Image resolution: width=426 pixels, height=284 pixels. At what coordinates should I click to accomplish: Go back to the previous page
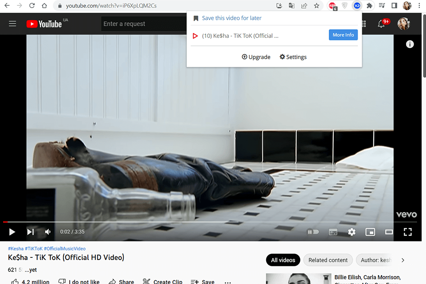point(7,5)
